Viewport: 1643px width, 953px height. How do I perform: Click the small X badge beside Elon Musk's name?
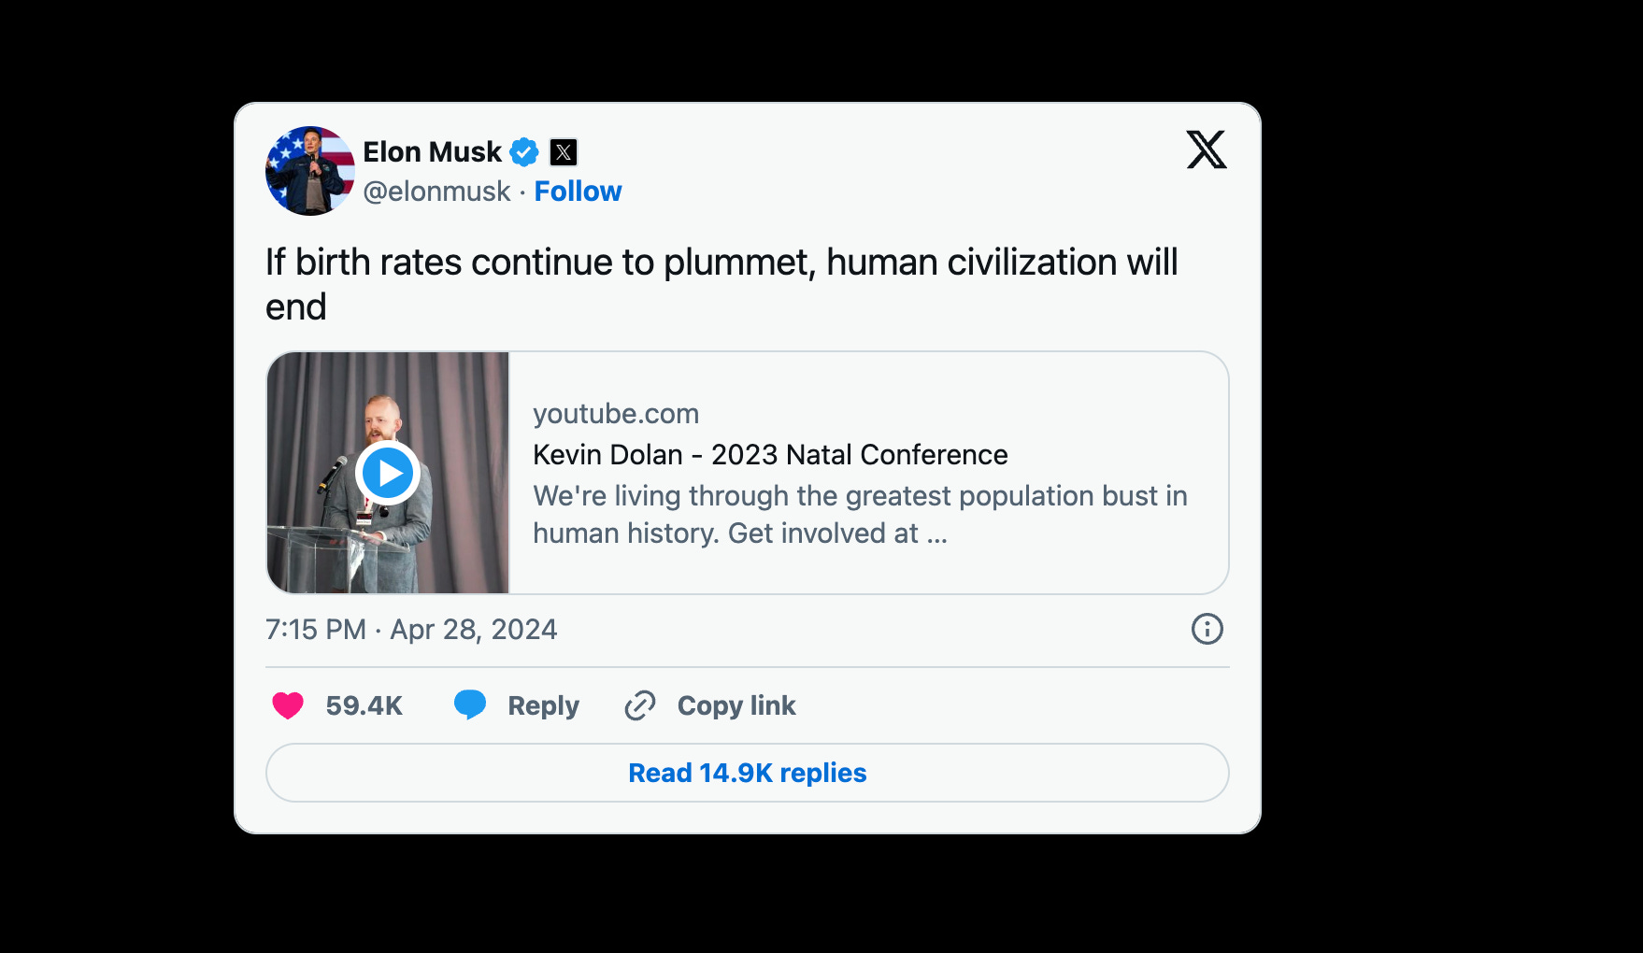pos(564,151)
